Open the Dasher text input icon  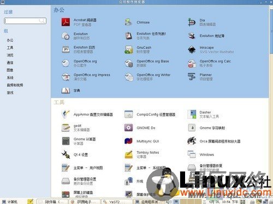coord(192,114)
